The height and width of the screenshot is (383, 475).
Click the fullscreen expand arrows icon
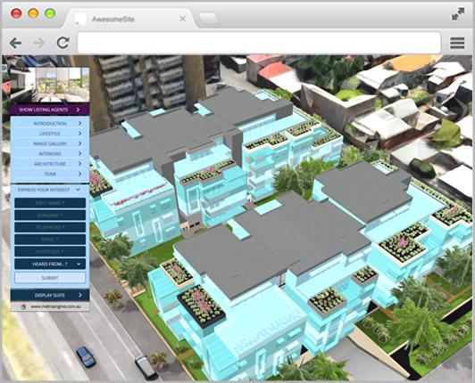(x=458, y=14)
